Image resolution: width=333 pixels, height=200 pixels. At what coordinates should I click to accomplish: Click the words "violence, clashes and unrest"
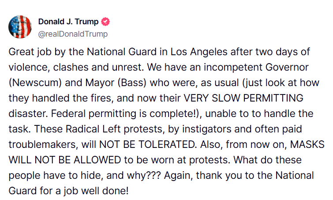point(76,68)
